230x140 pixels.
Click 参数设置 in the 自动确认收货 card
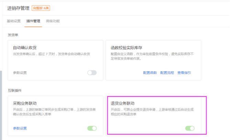pyautogui.click(x=20, y=73)
